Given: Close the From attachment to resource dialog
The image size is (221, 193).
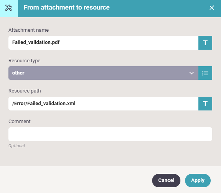Looking at the screenshot, I should click(x=212, y=8).
